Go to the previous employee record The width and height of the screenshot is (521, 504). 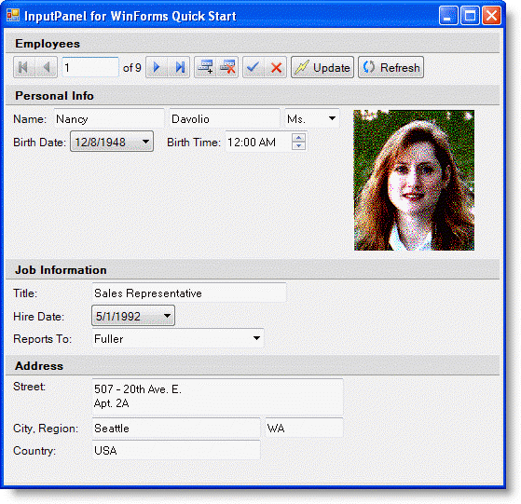coord(47,67)
